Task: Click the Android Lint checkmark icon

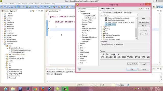Action: [x=33, y=7]
